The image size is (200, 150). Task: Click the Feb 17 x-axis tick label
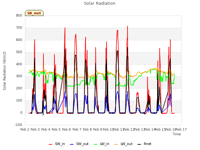[x=181, y=129]
